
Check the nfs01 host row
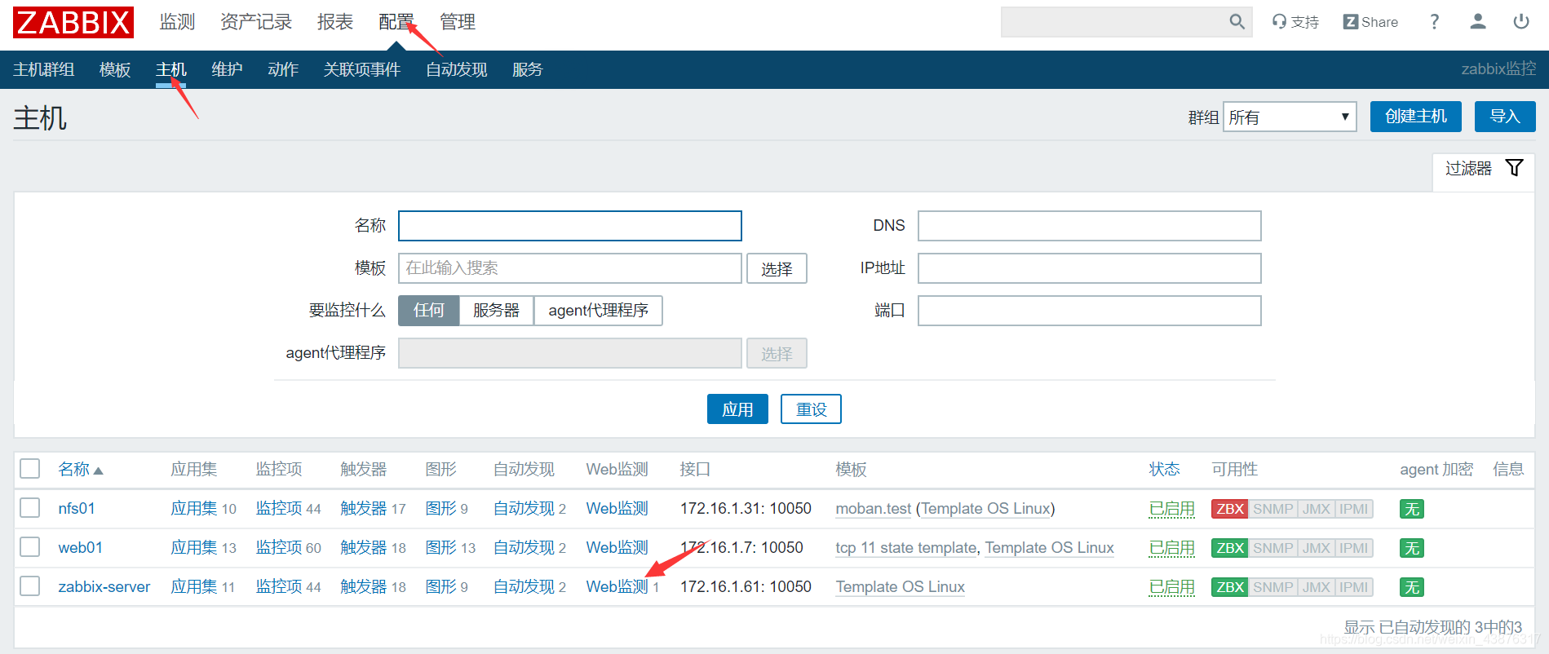coord(30,507)
